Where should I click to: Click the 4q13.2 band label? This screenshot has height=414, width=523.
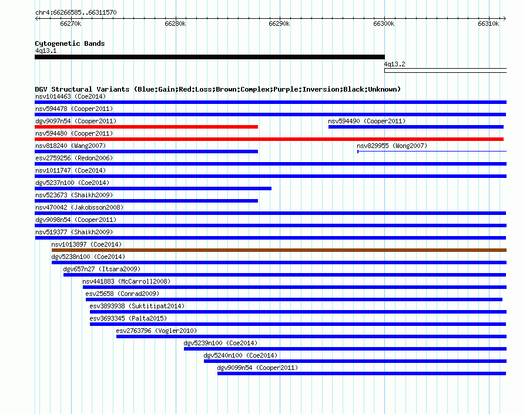coord(394,64)
